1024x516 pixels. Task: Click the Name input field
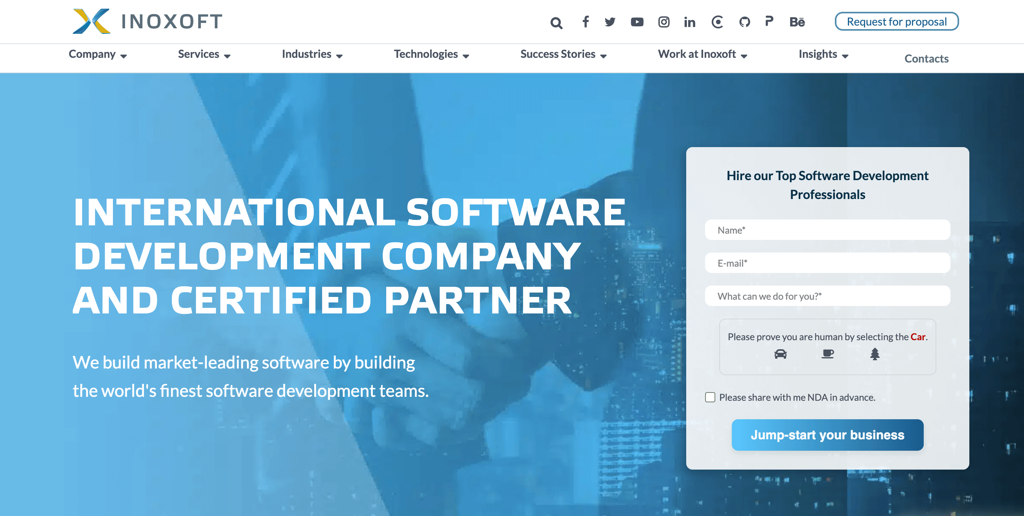827,230
